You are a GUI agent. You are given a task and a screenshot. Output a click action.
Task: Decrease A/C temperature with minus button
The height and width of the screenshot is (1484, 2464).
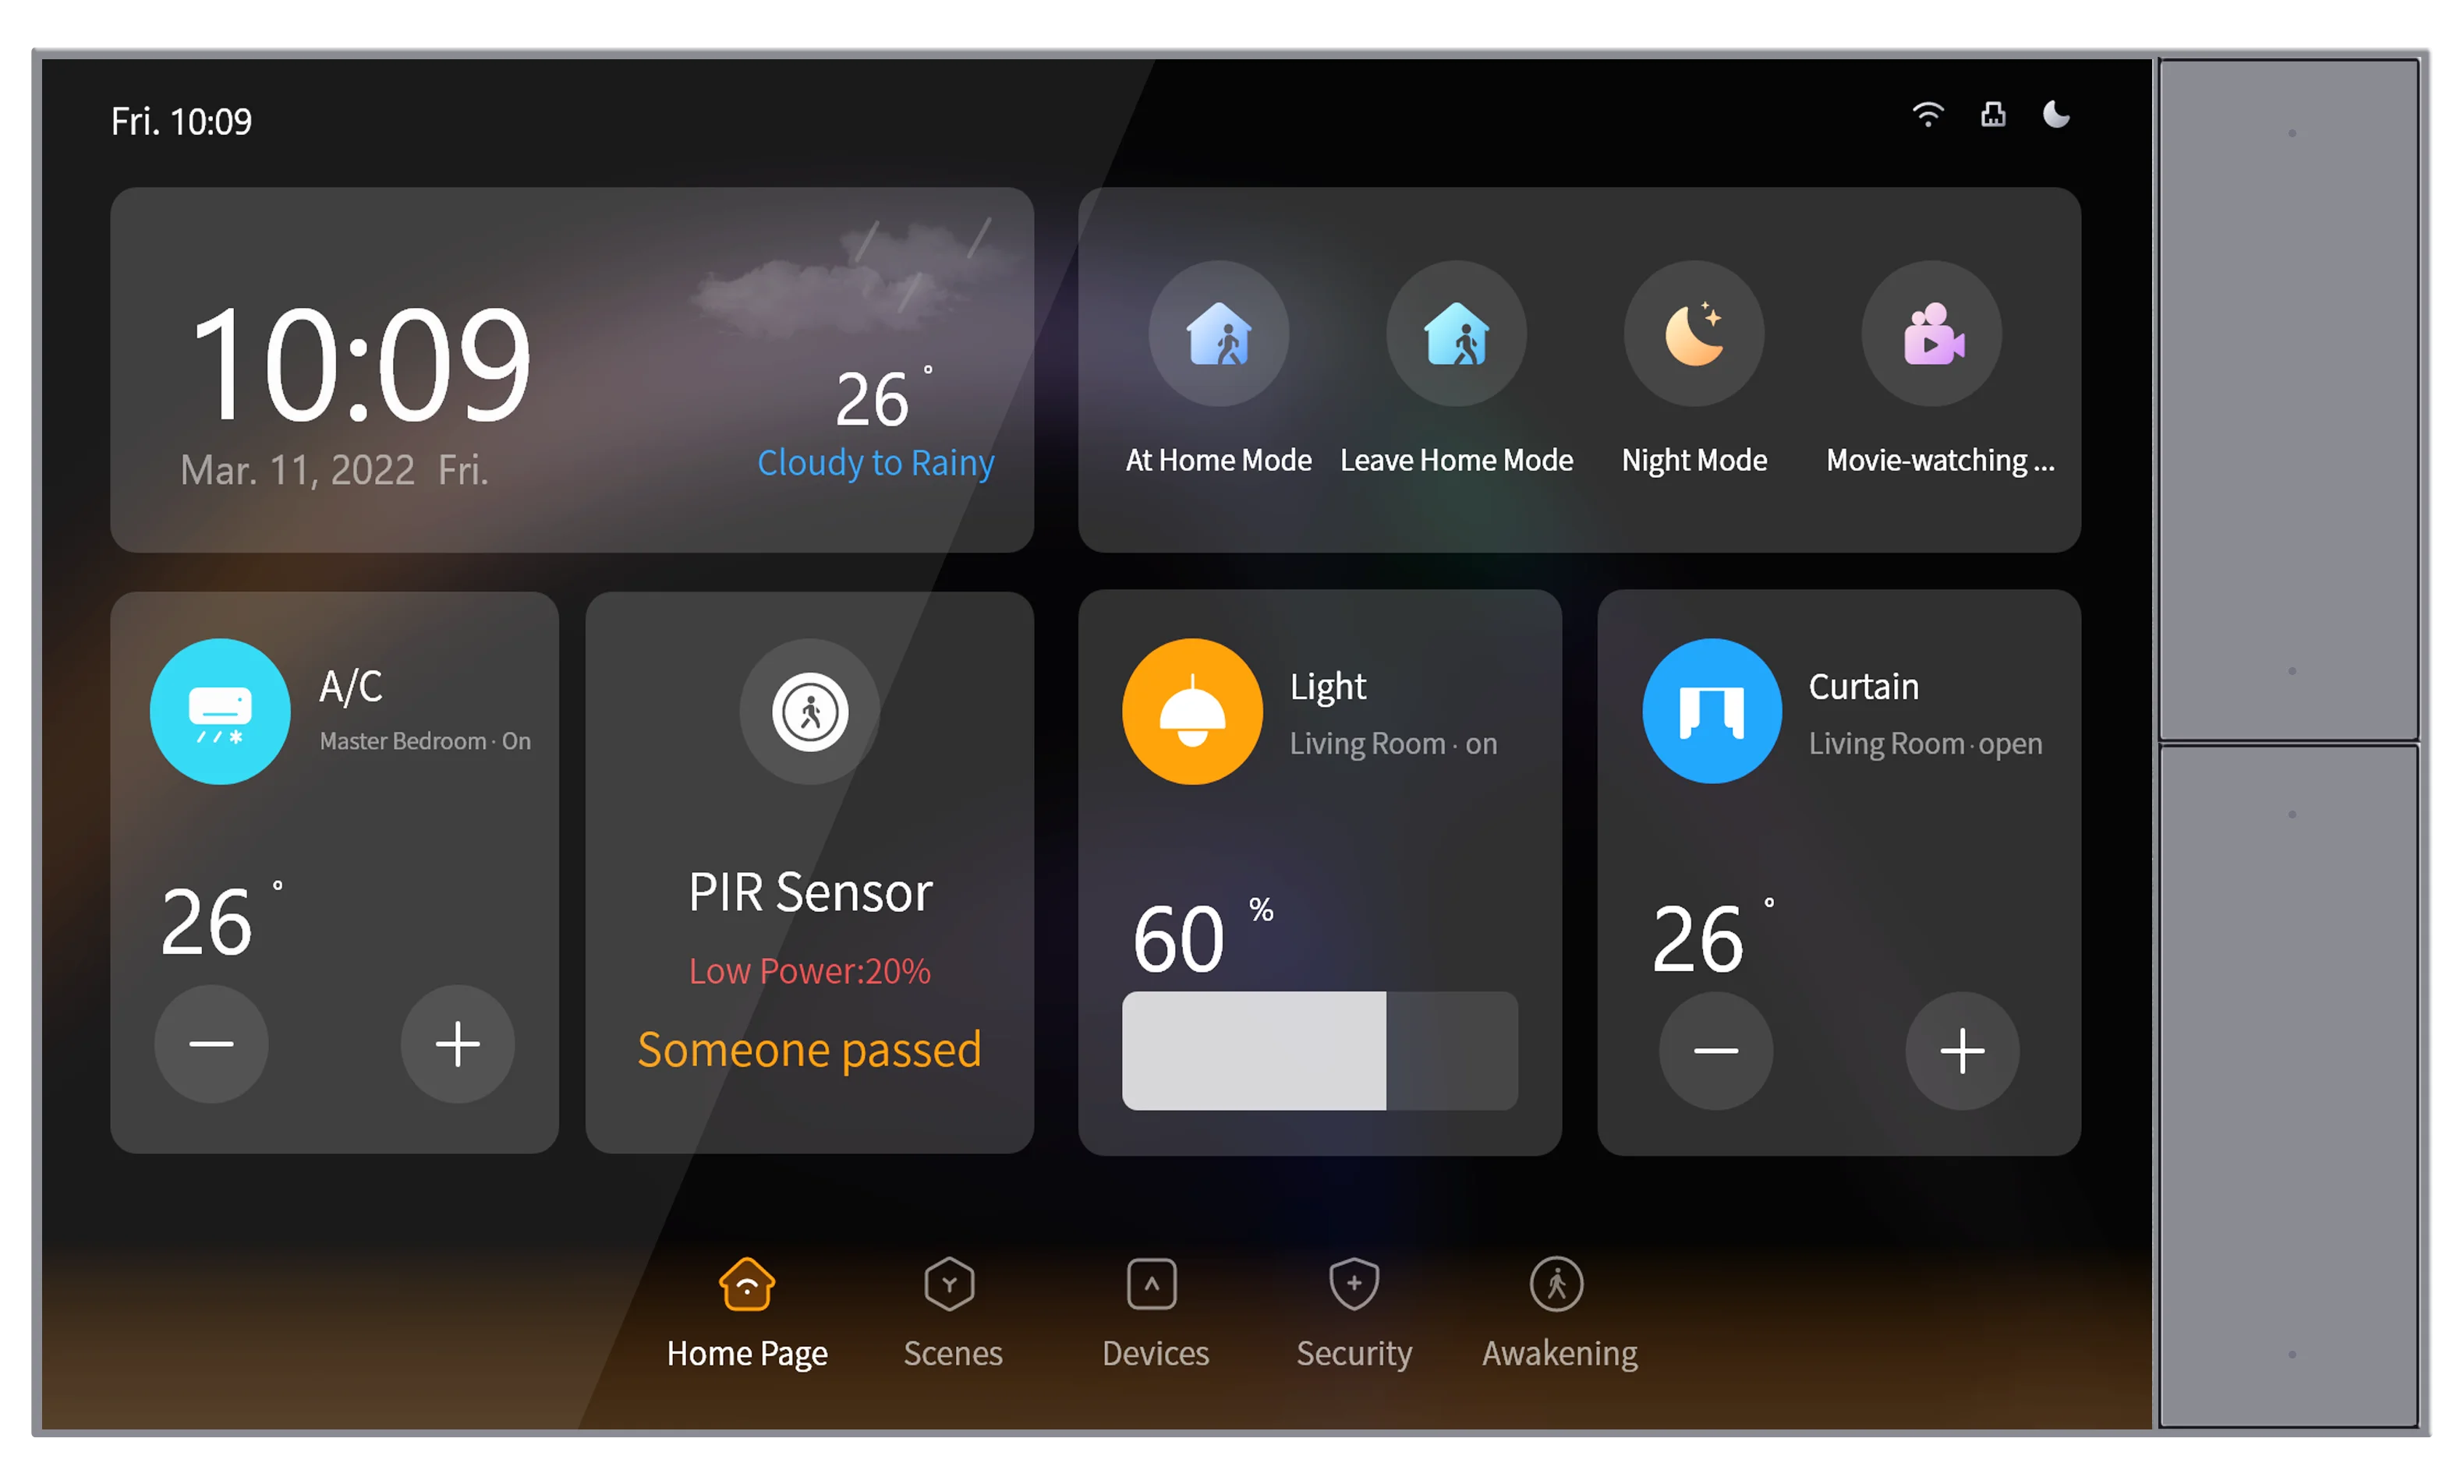tap(211, 1043)
